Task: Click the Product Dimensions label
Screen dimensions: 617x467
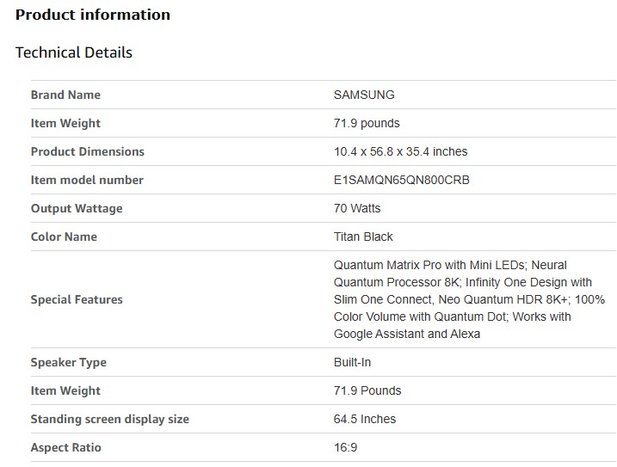Action: 87,151
